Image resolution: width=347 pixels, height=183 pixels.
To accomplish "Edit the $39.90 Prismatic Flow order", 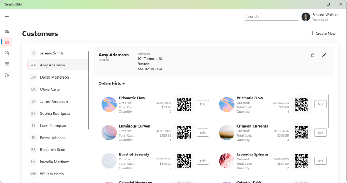I will coord(203,104).
